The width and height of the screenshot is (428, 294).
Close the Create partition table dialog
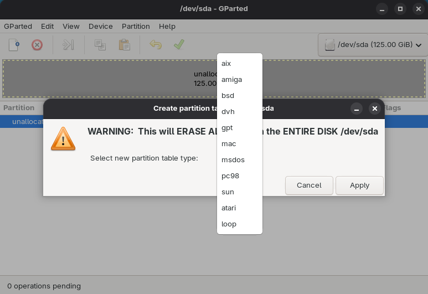375,109
